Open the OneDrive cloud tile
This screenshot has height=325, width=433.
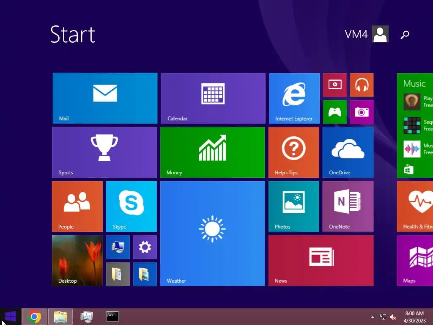pos(348,152)
